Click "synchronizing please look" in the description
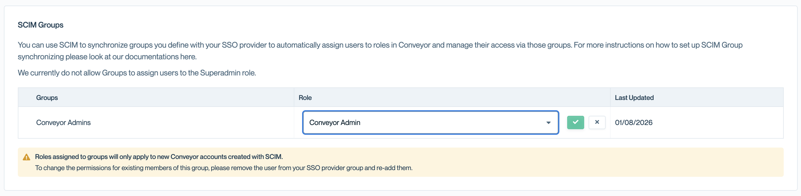The image size is (801, 196). pos(59,57)
